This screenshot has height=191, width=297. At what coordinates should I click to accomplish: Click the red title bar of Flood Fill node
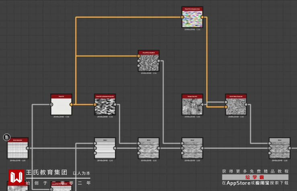[x=61, y=97]
